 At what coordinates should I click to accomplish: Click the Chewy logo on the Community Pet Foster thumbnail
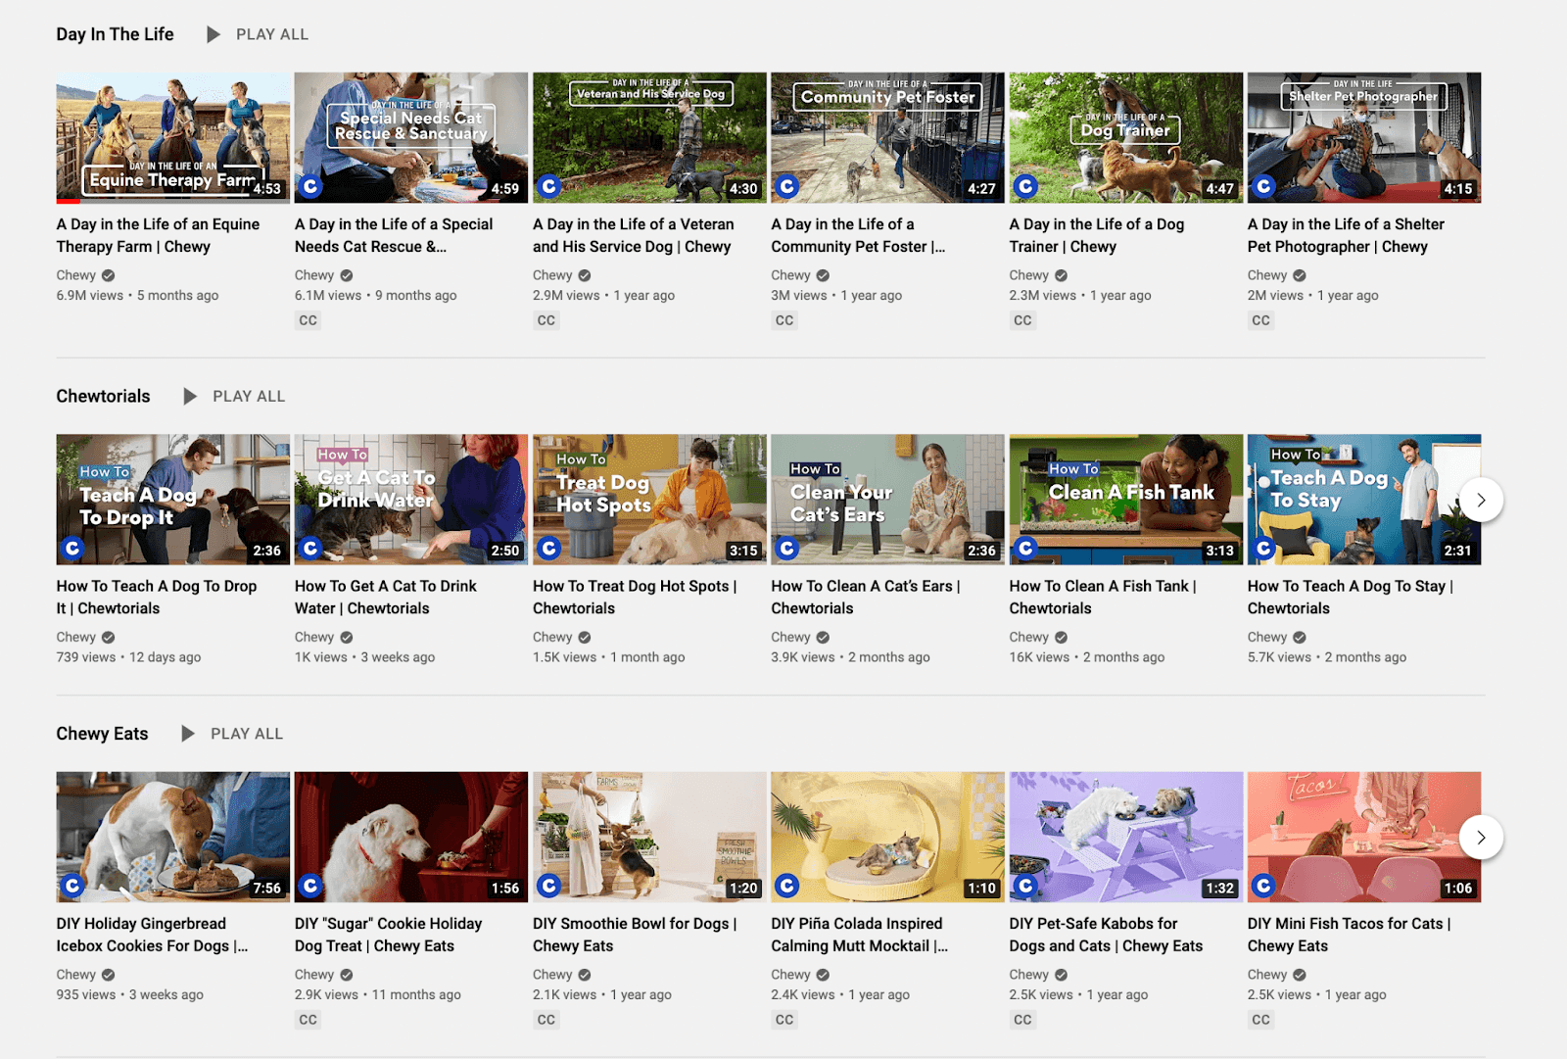pos(788,185)
